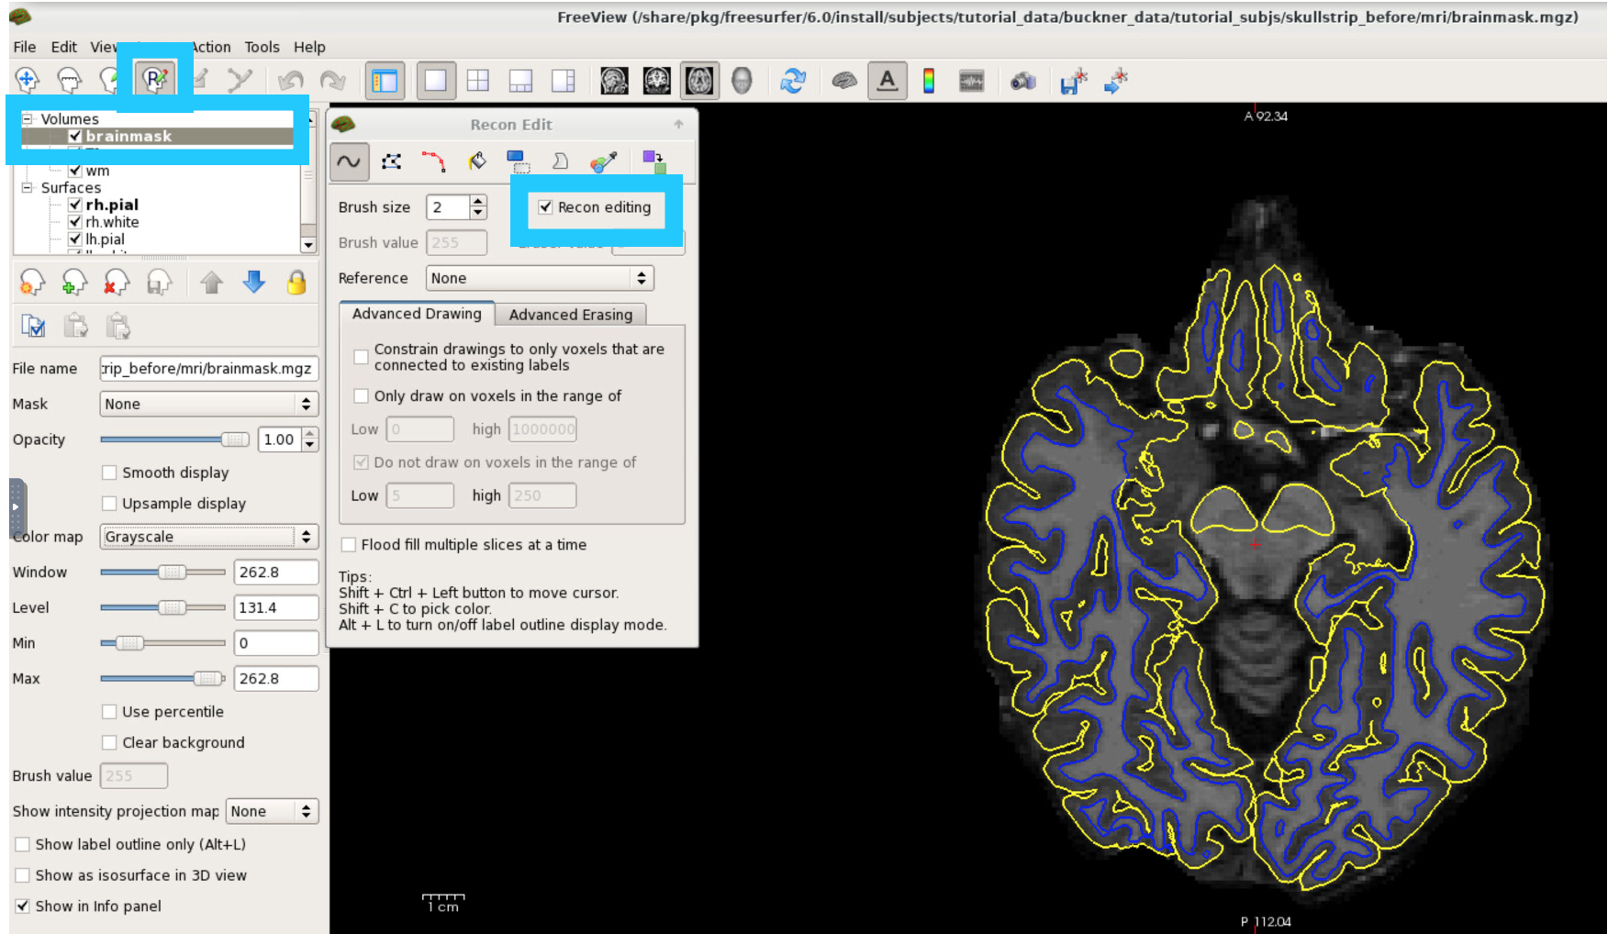Viewport: 1608px width, 934px height.
Task: Open the Tools menu
Action: click(x=262, y=47)
